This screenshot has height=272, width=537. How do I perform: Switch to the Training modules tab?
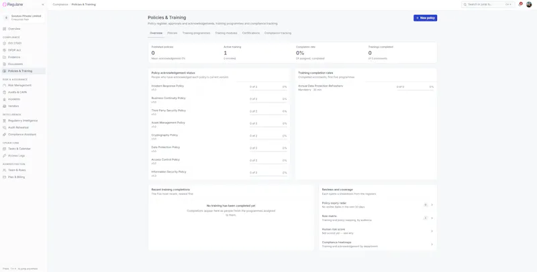click(x=226, y=33)
